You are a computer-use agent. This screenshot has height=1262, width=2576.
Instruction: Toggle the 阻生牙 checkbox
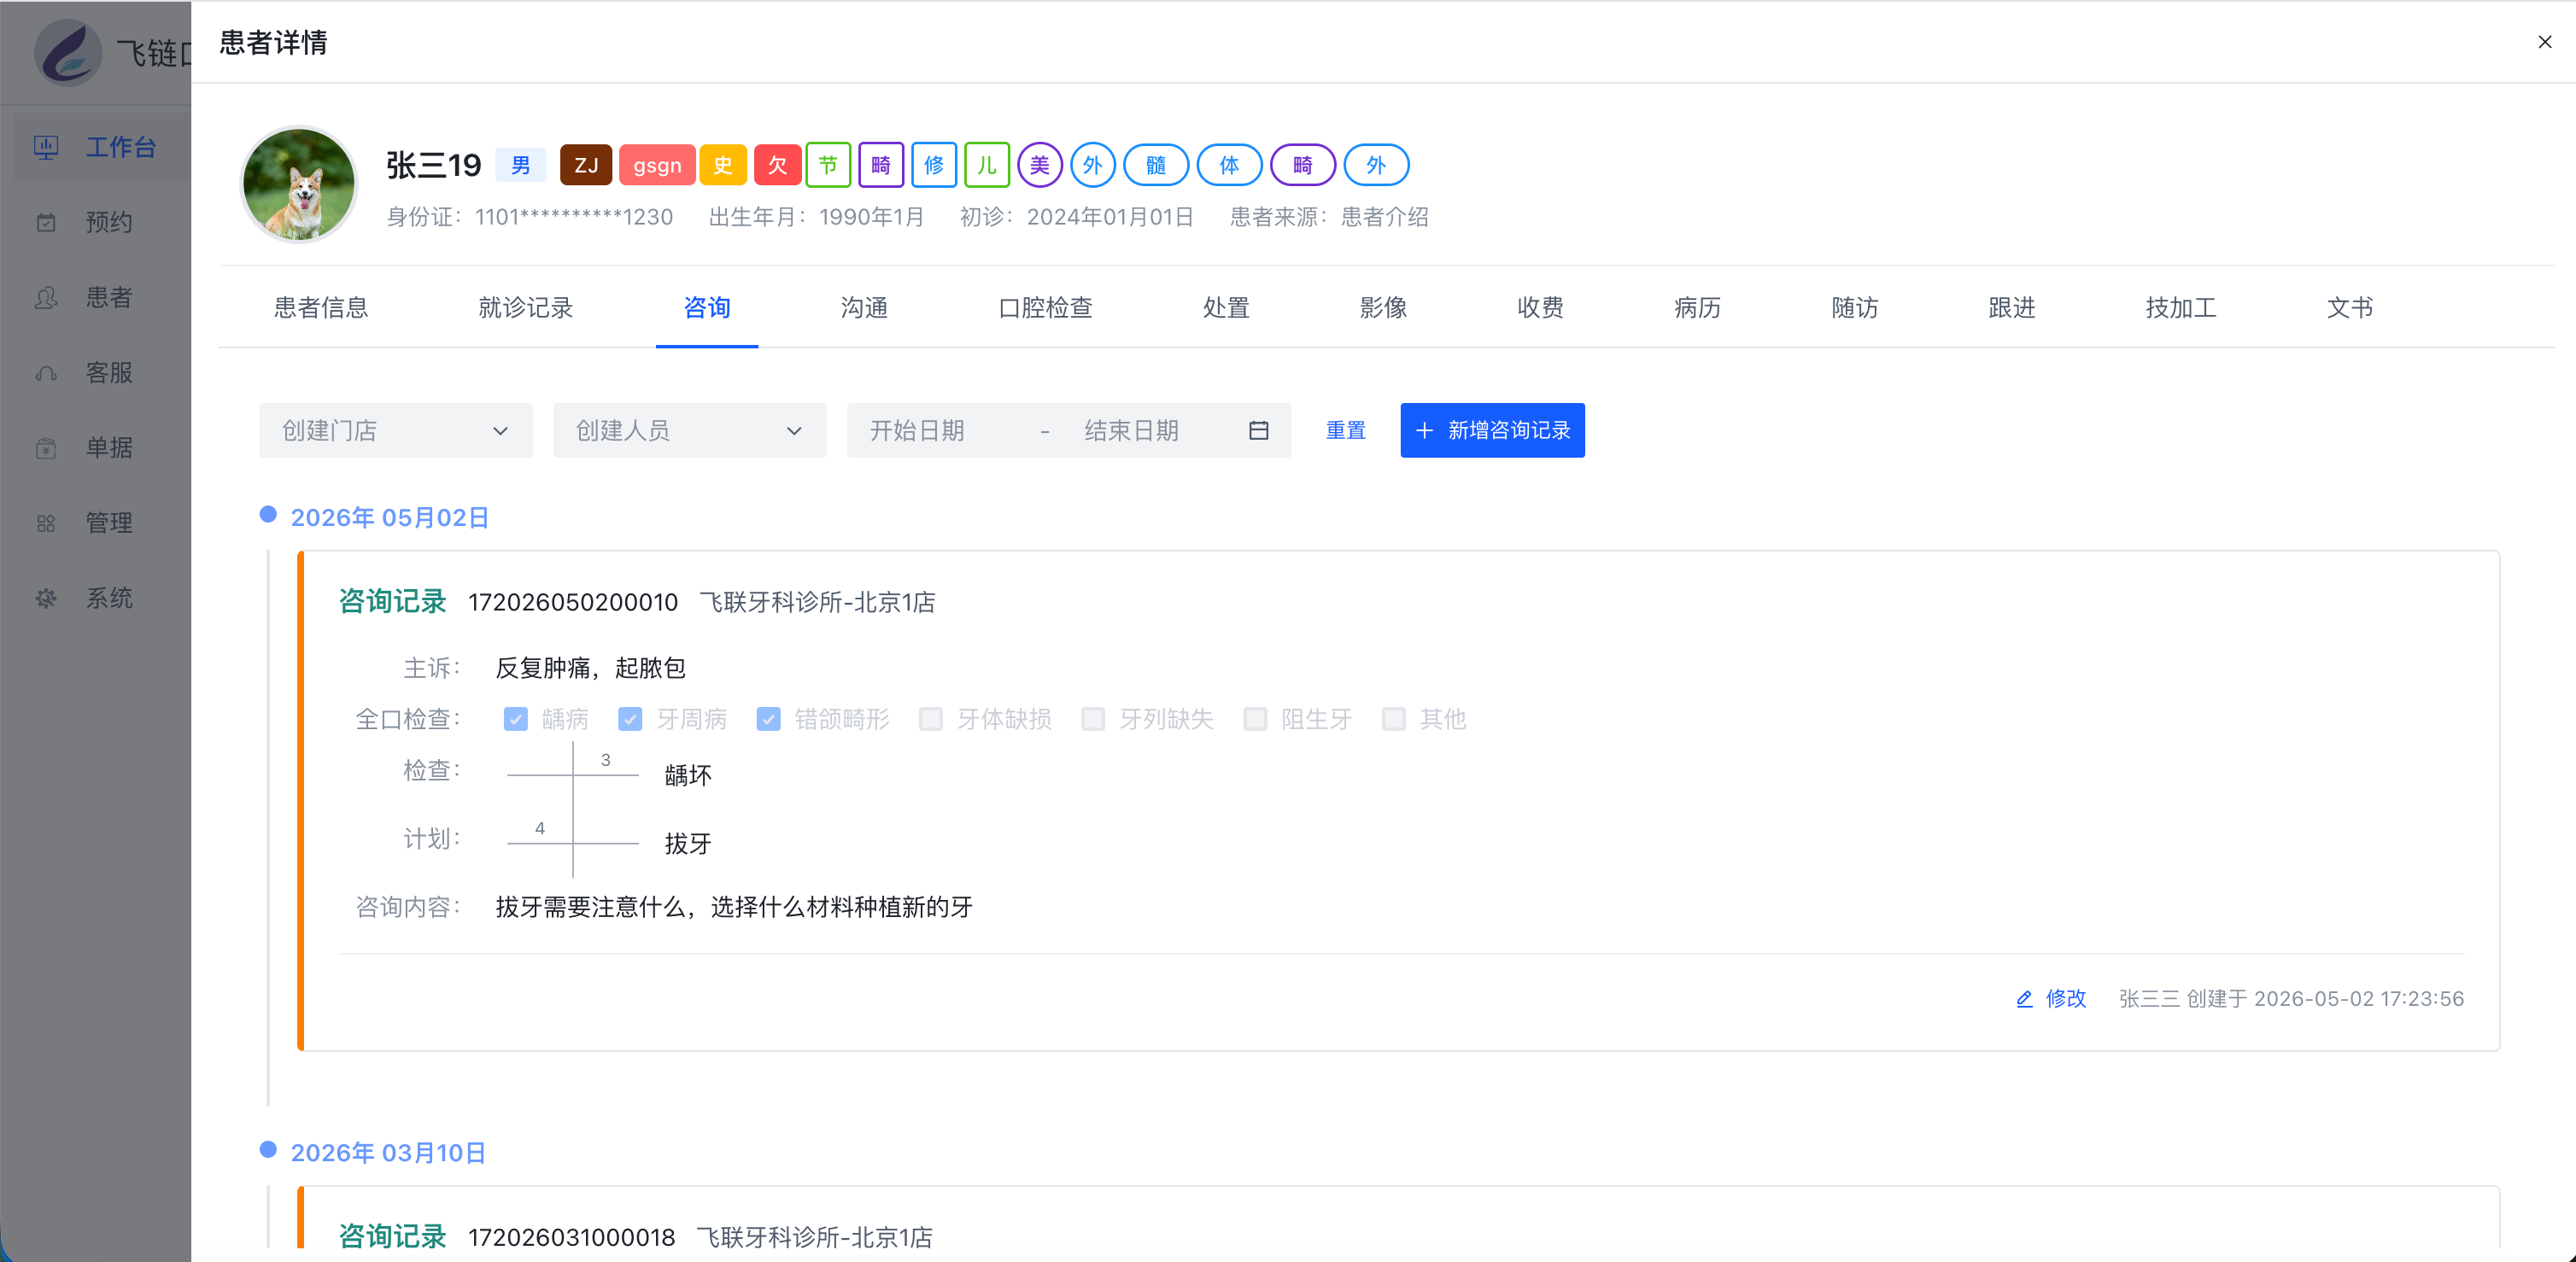pos(1255,719)
